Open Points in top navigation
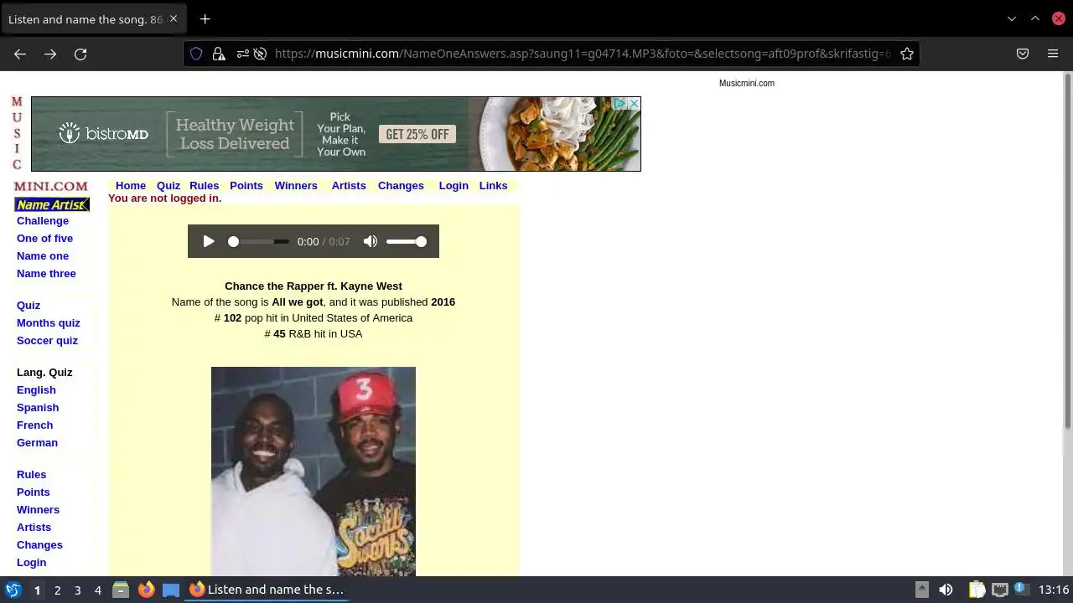The width and height of the screenshot is (1073, 603). pyautogui.click(x=246, y=186)
